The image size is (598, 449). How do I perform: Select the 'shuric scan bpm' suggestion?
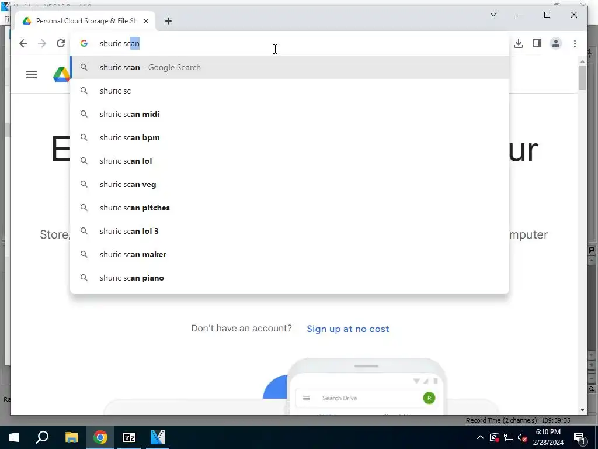290,137
